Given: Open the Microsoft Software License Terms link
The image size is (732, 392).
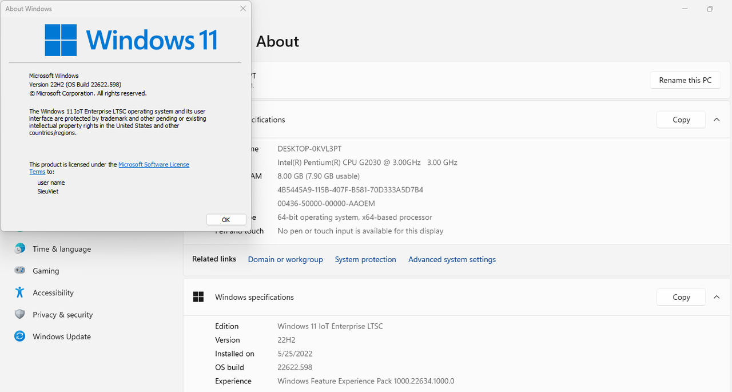Looking at the screenshot, I should coord(154,164).
